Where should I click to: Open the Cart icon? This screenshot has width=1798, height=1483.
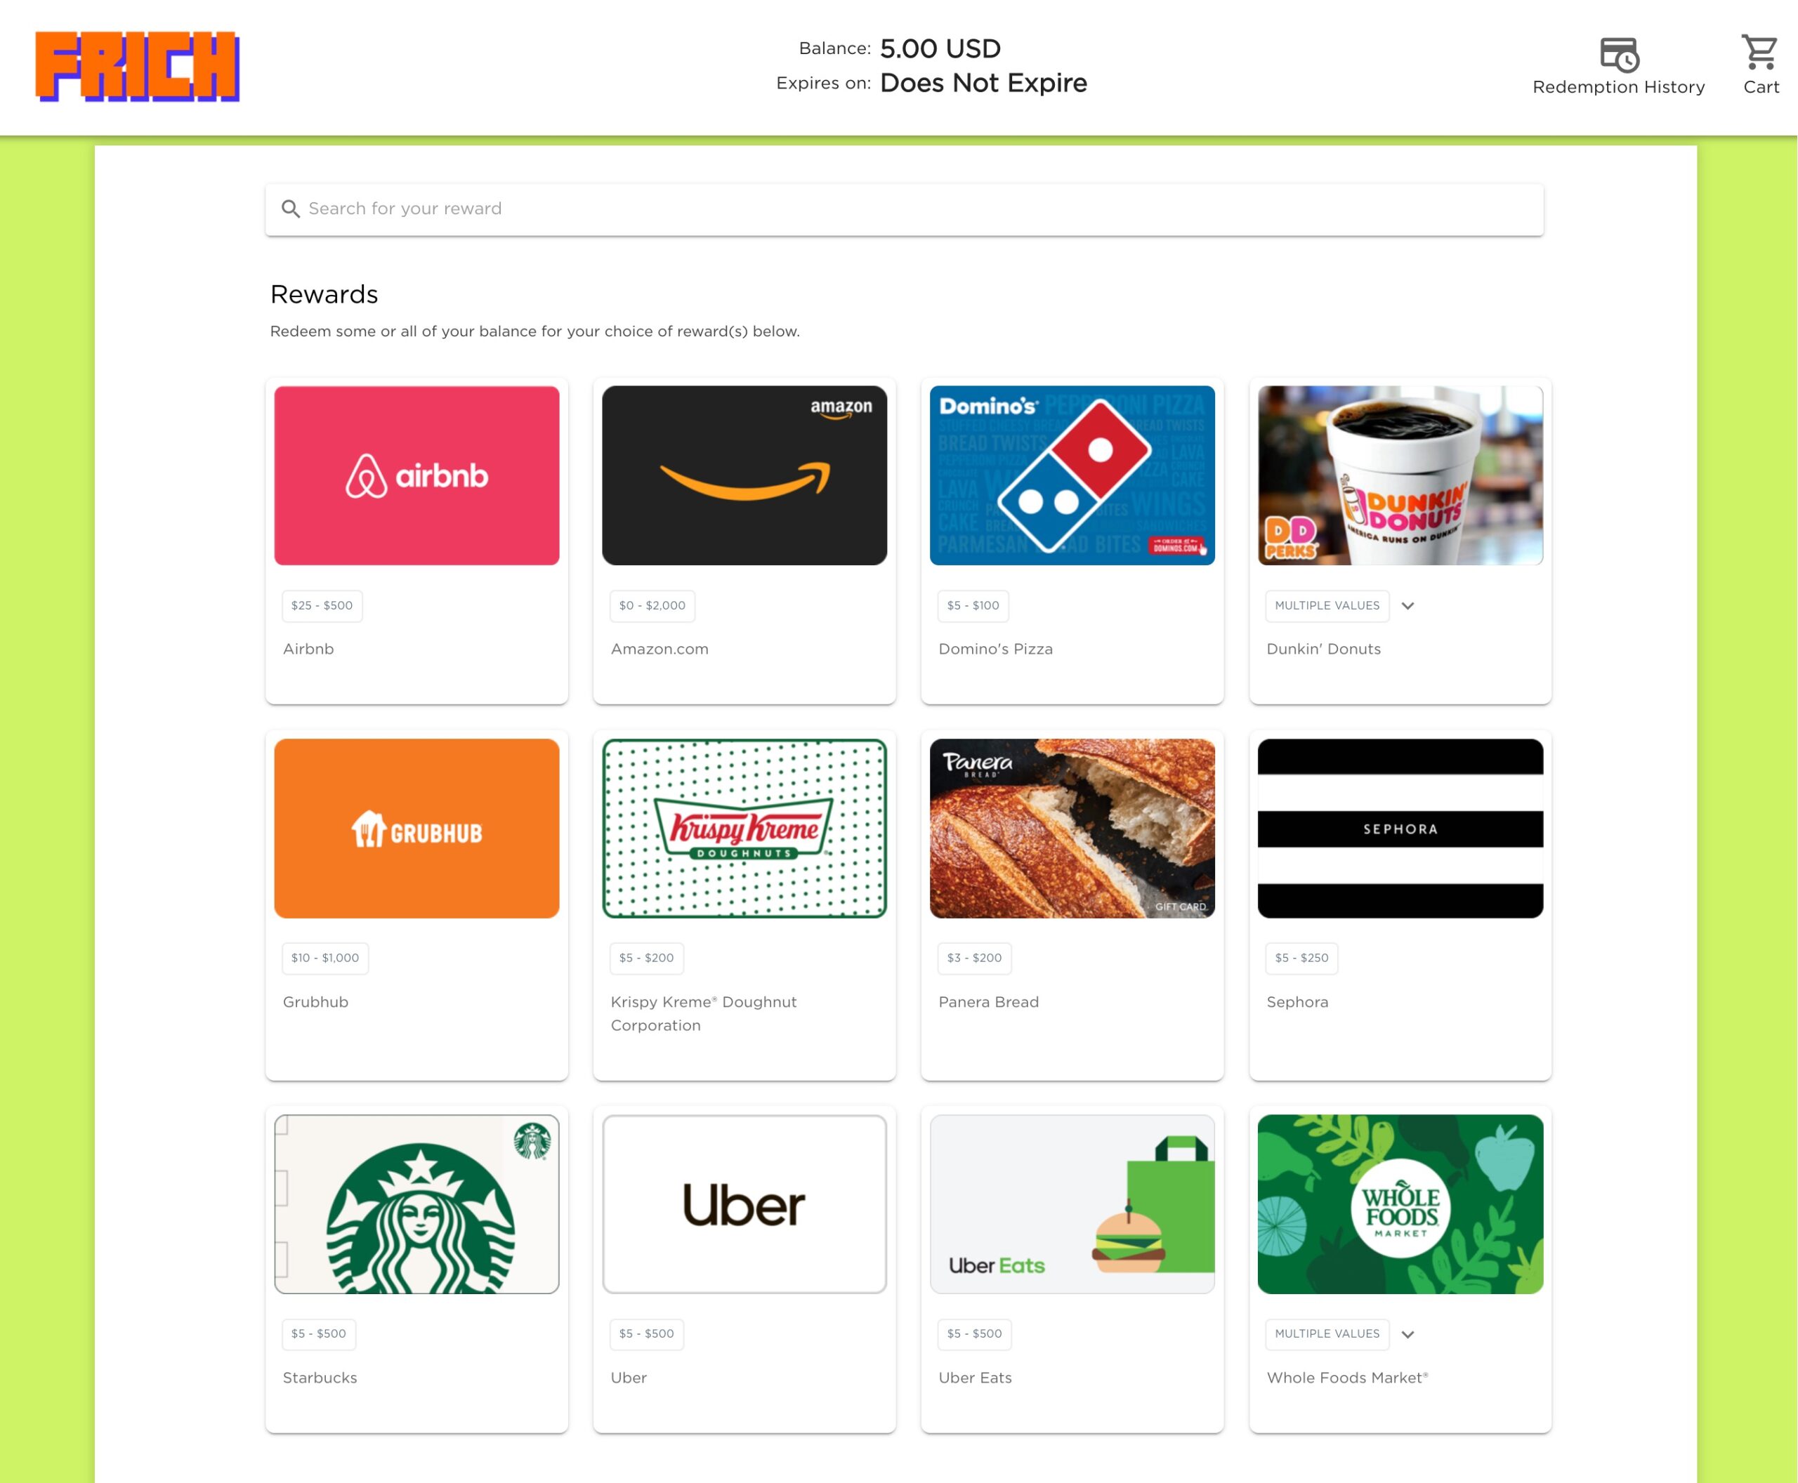click(x=1760, y=52)
